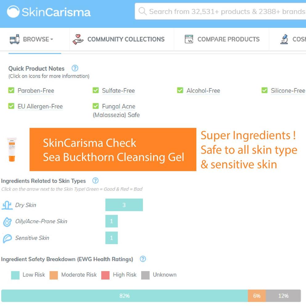The width and height of the screenshot is (306, 306).
Task: Click the Alcohol-Free note link
Action: (203, 91)
